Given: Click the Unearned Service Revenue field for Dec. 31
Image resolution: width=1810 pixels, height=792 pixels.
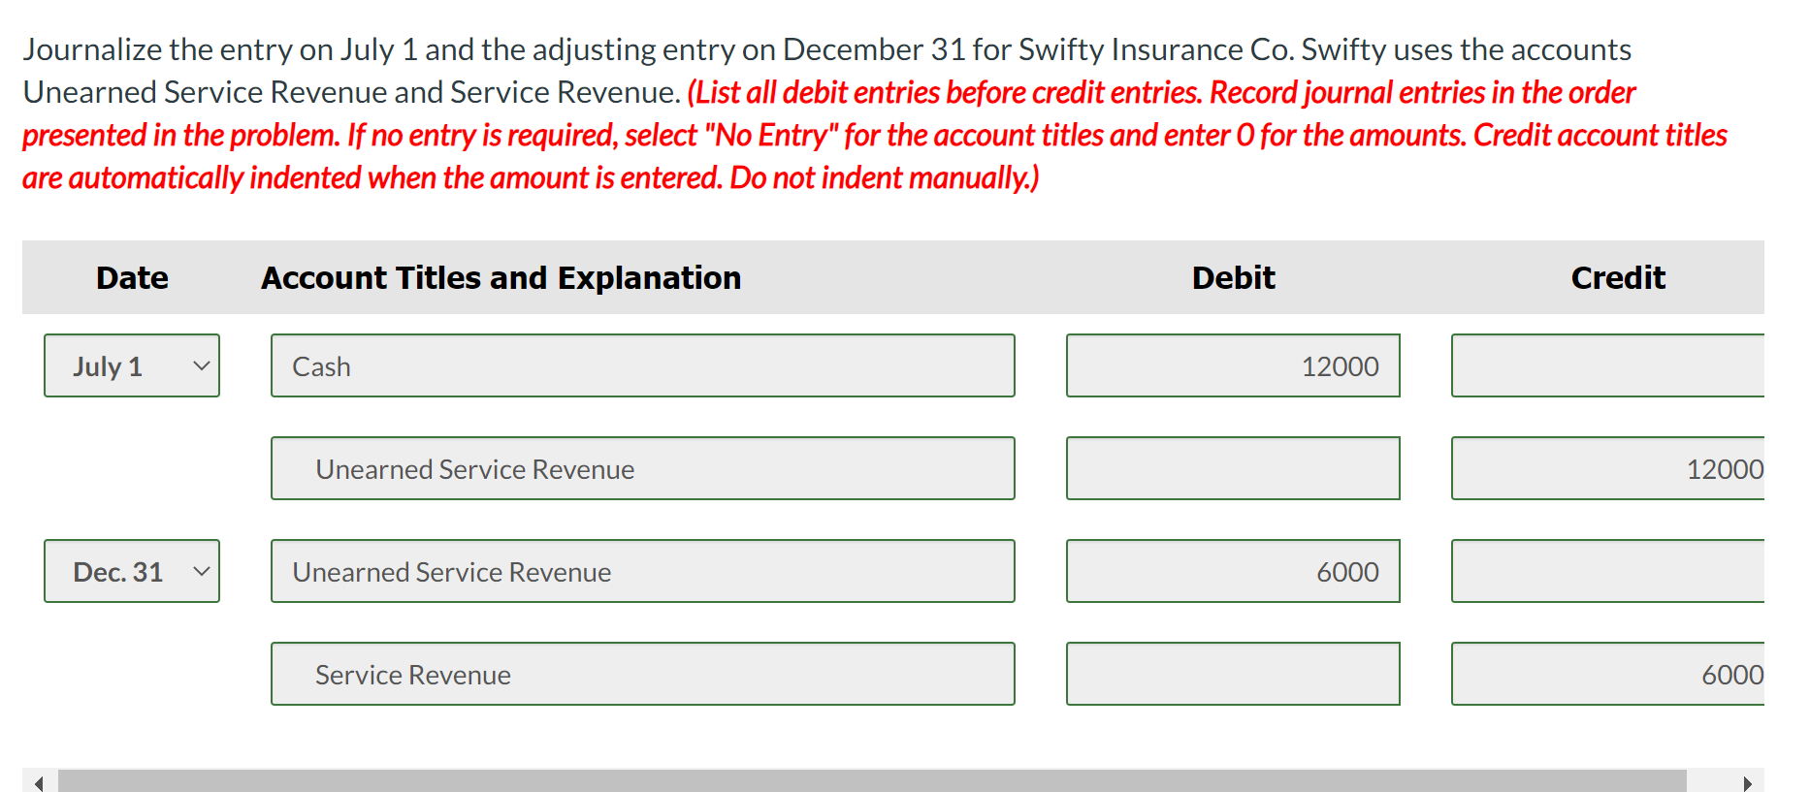Looking at the screenshot, I should point(642,571).
